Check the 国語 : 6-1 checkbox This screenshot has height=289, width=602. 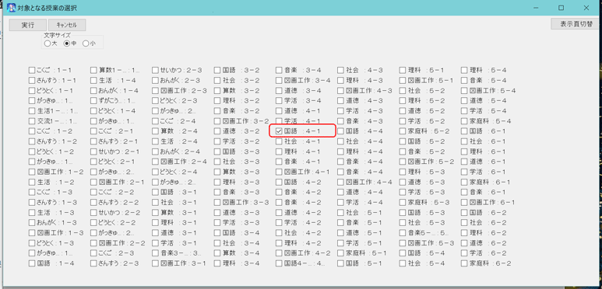point(464,131)
